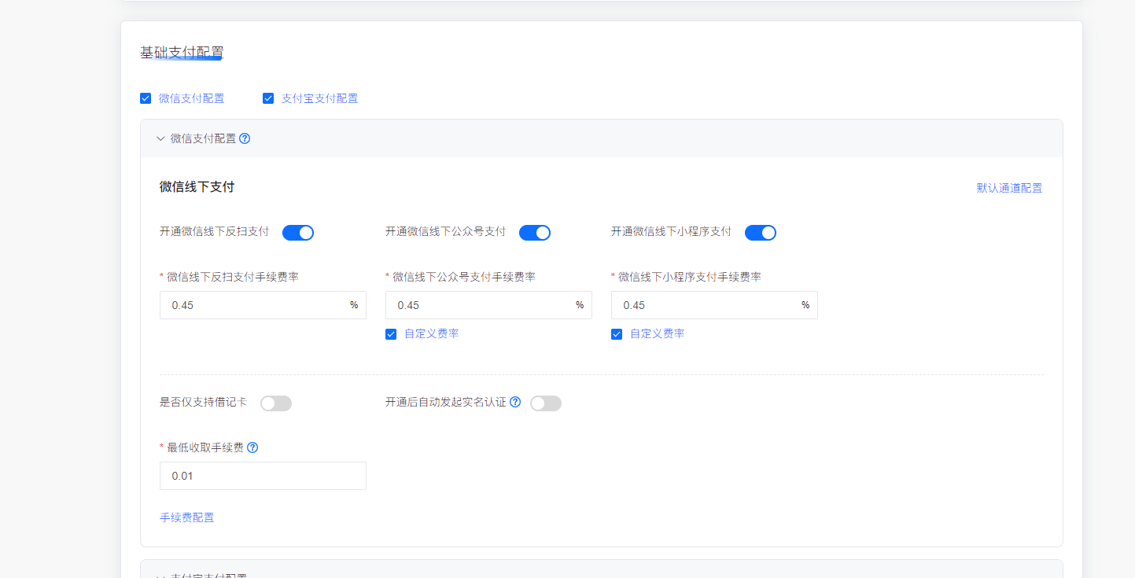This screenshot has width=1135, height=578.
Task: Uncheck the 支付宝支付配置 checkbox
Action: point(268,98)
